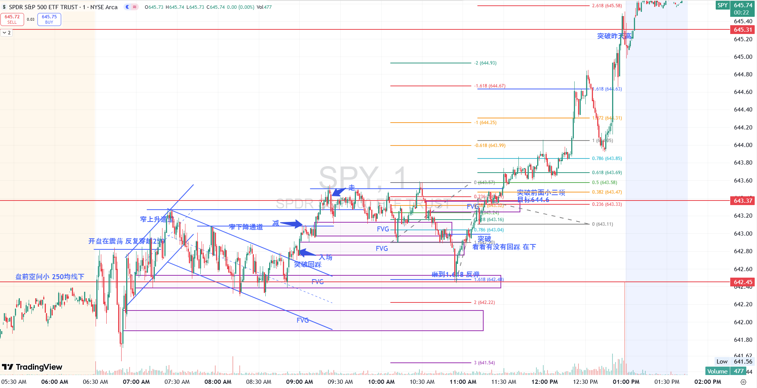Click the green SPY price label
This screenshot has width=757, height=388.
723,5
